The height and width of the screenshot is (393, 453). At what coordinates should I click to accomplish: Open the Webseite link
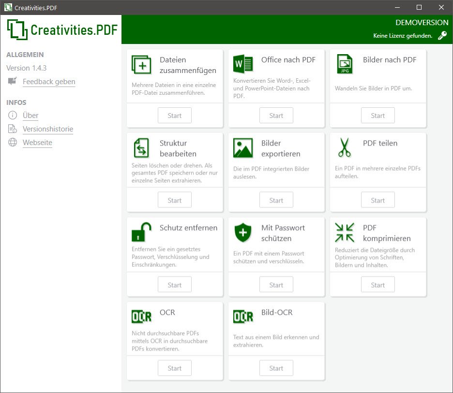(37, 143)
